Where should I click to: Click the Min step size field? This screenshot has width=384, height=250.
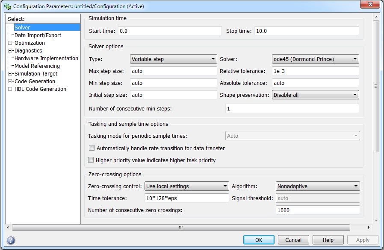tap(173, 83)
